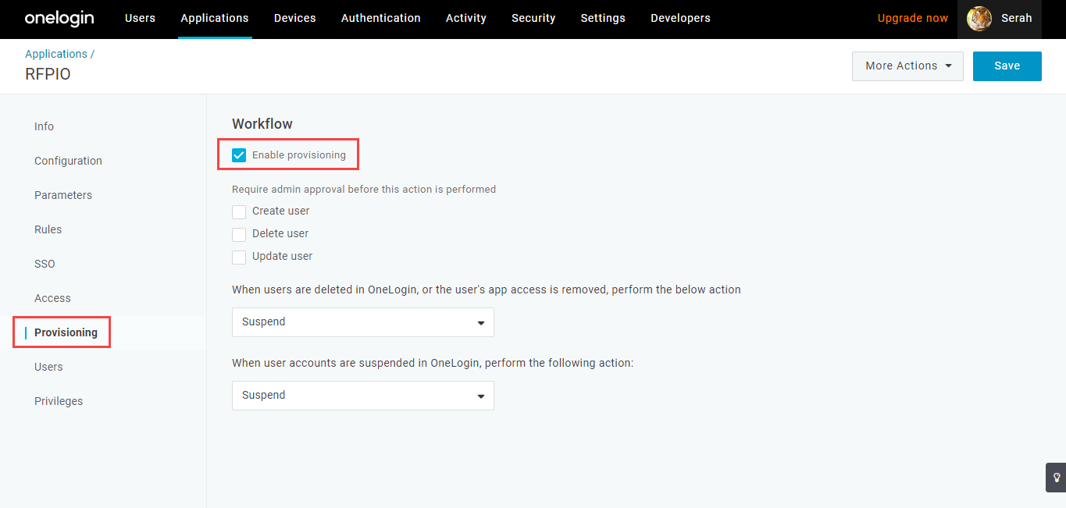Switch to the Access tab

point(52,298)
